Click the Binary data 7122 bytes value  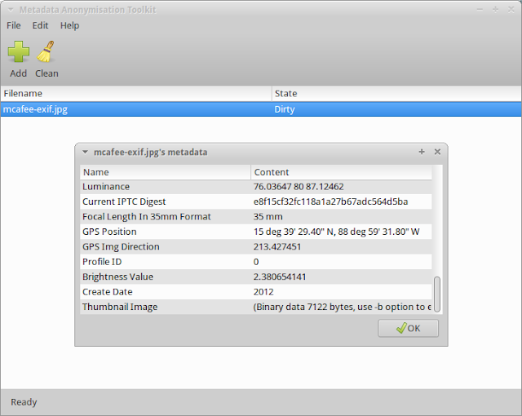[343, 307]
